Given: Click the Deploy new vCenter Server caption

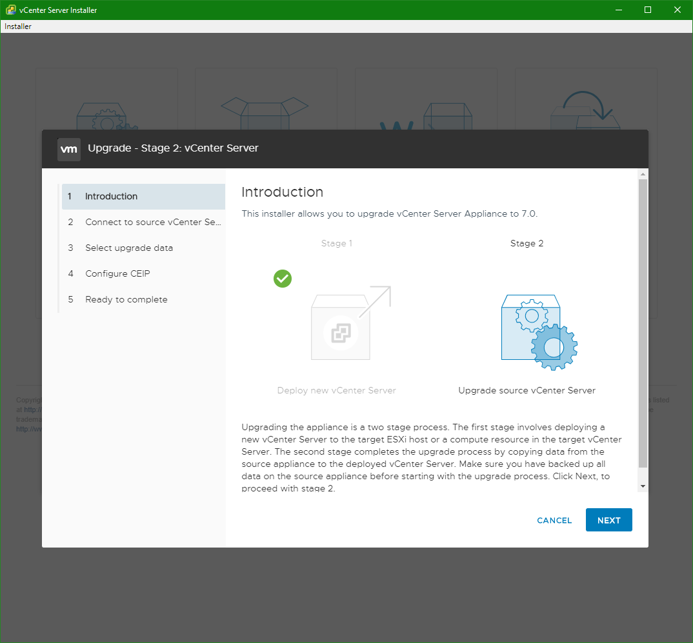Looking at the screenshot, I should tap(336, 390).
